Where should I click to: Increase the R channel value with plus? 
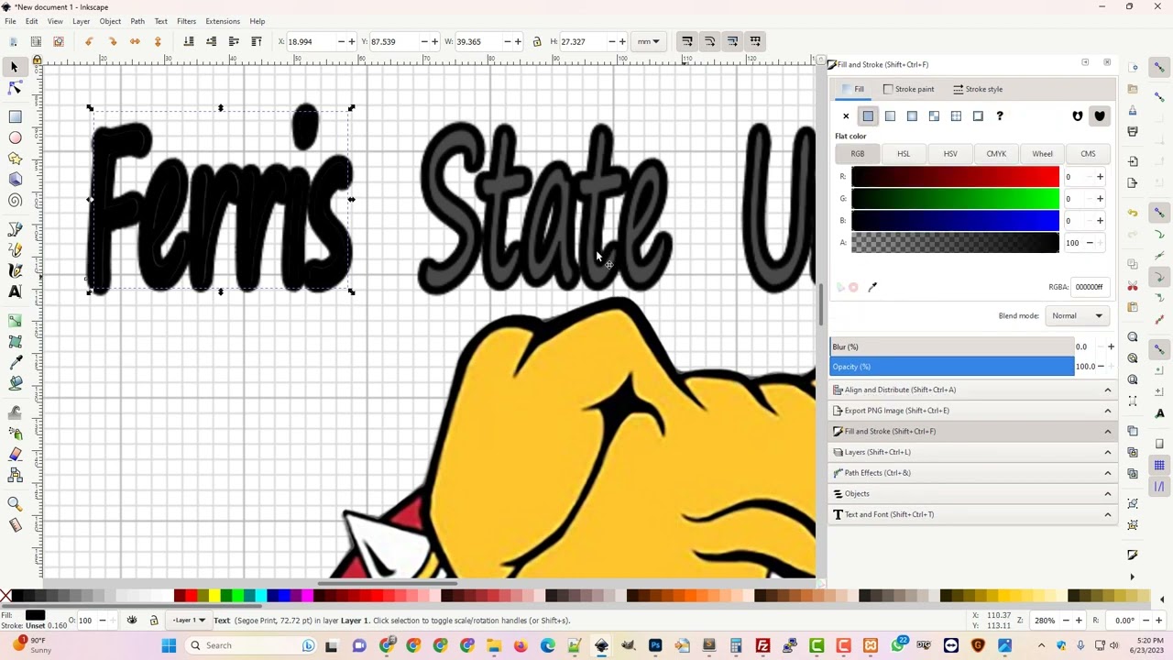pyautogui.click(x=1100, y=177)
